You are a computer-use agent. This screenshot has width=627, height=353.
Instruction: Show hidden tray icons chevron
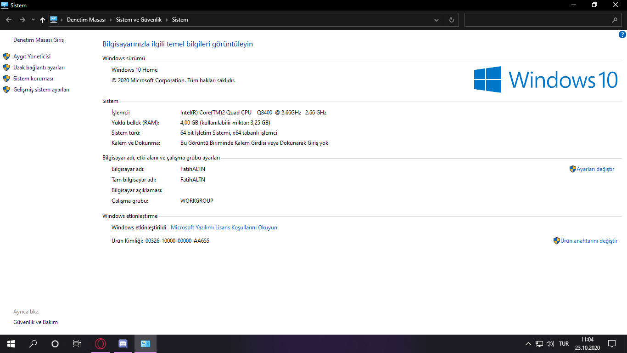528,344
